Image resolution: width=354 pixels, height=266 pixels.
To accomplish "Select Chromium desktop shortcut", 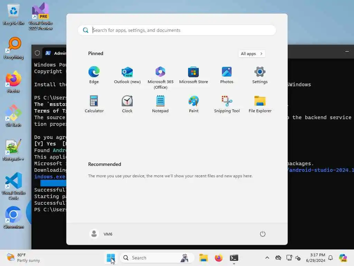I will pyautogui.click(x=13, y=218).
